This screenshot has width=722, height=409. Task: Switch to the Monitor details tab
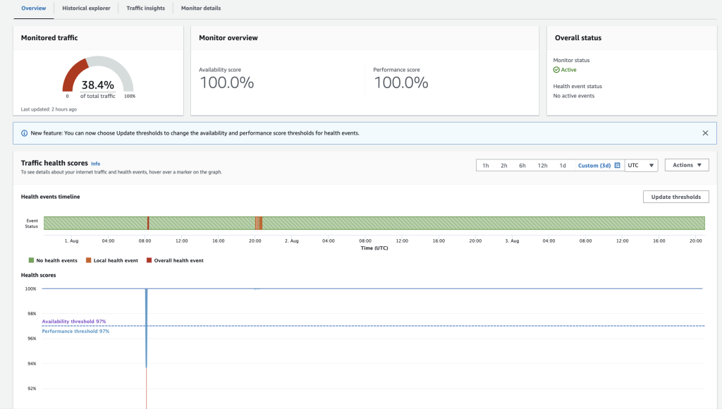pos(200,8)
